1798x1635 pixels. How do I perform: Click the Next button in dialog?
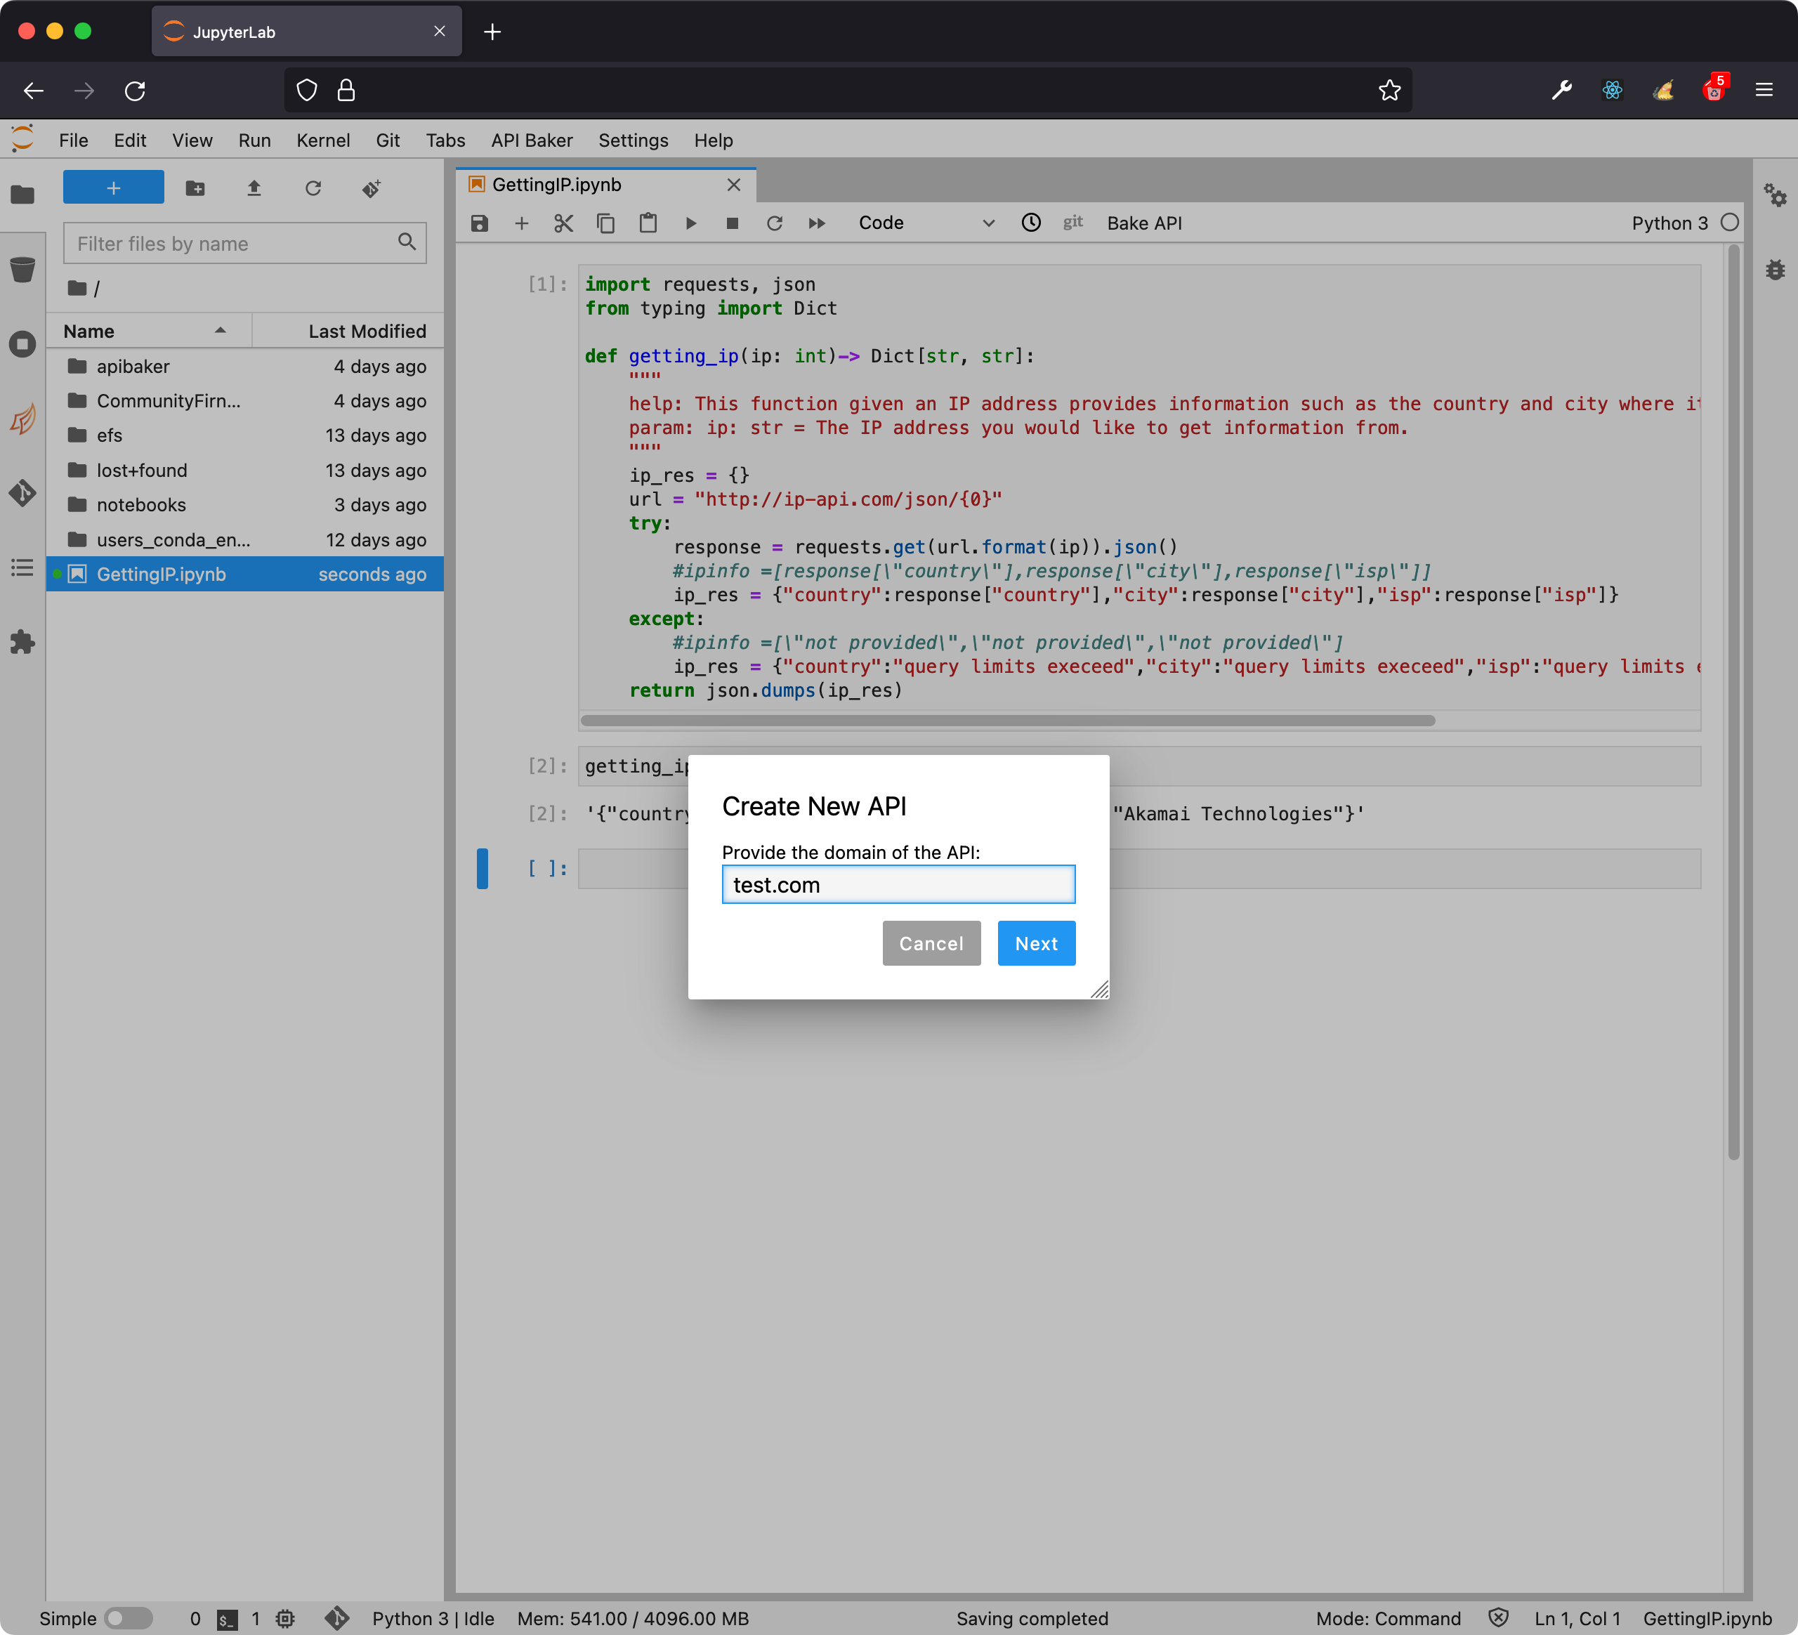pos(1035,944)
